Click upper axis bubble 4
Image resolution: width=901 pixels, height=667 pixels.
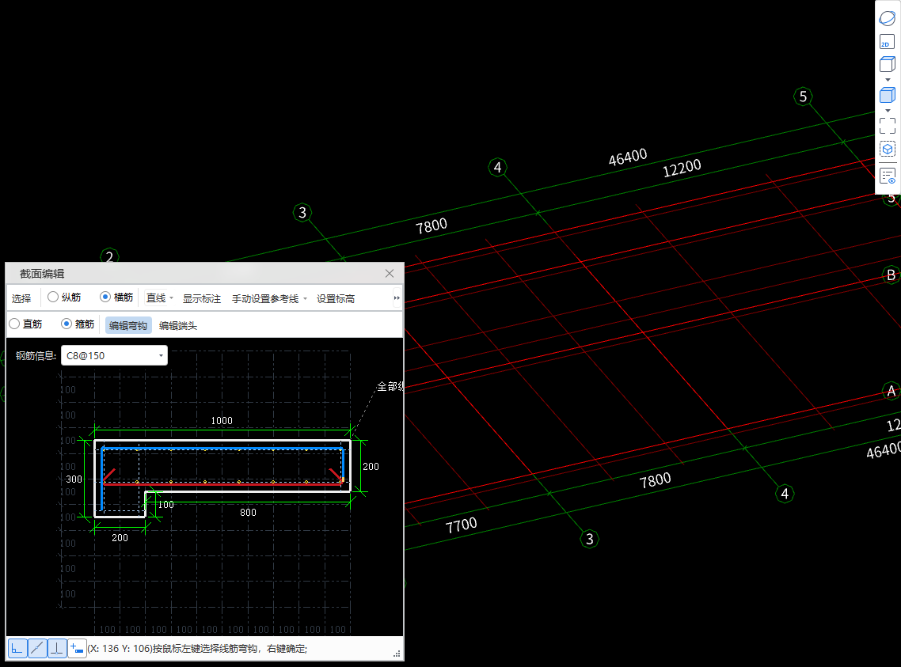(x=498, y=167)
